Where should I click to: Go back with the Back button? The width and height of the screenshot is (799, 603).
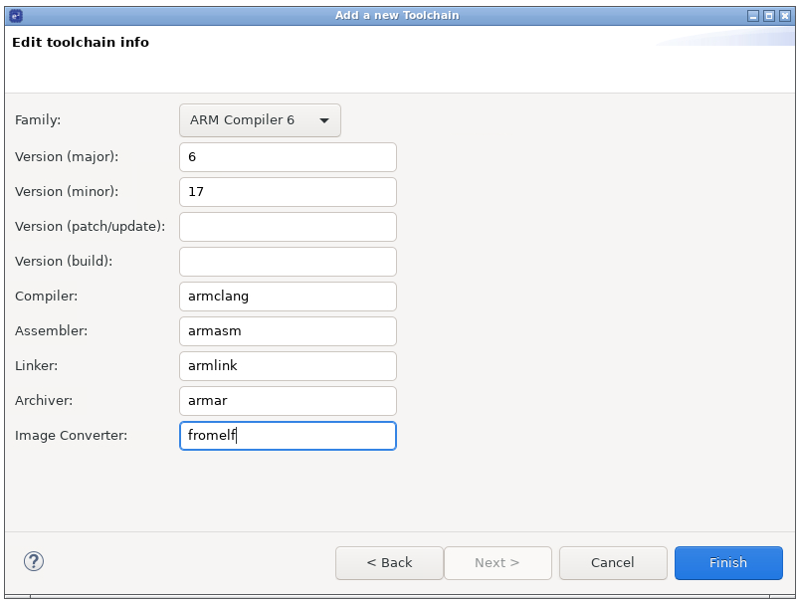389,563
